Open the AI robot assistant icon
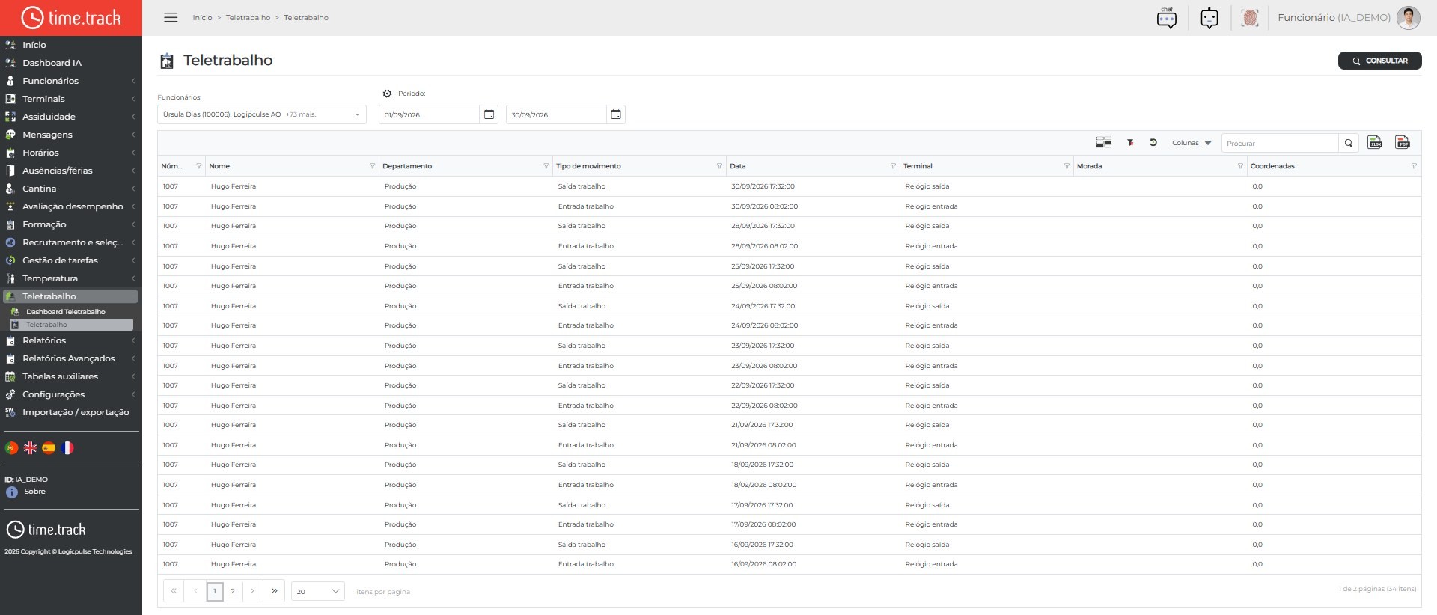Viewport: 1437px width, 615px height. 1209,18
